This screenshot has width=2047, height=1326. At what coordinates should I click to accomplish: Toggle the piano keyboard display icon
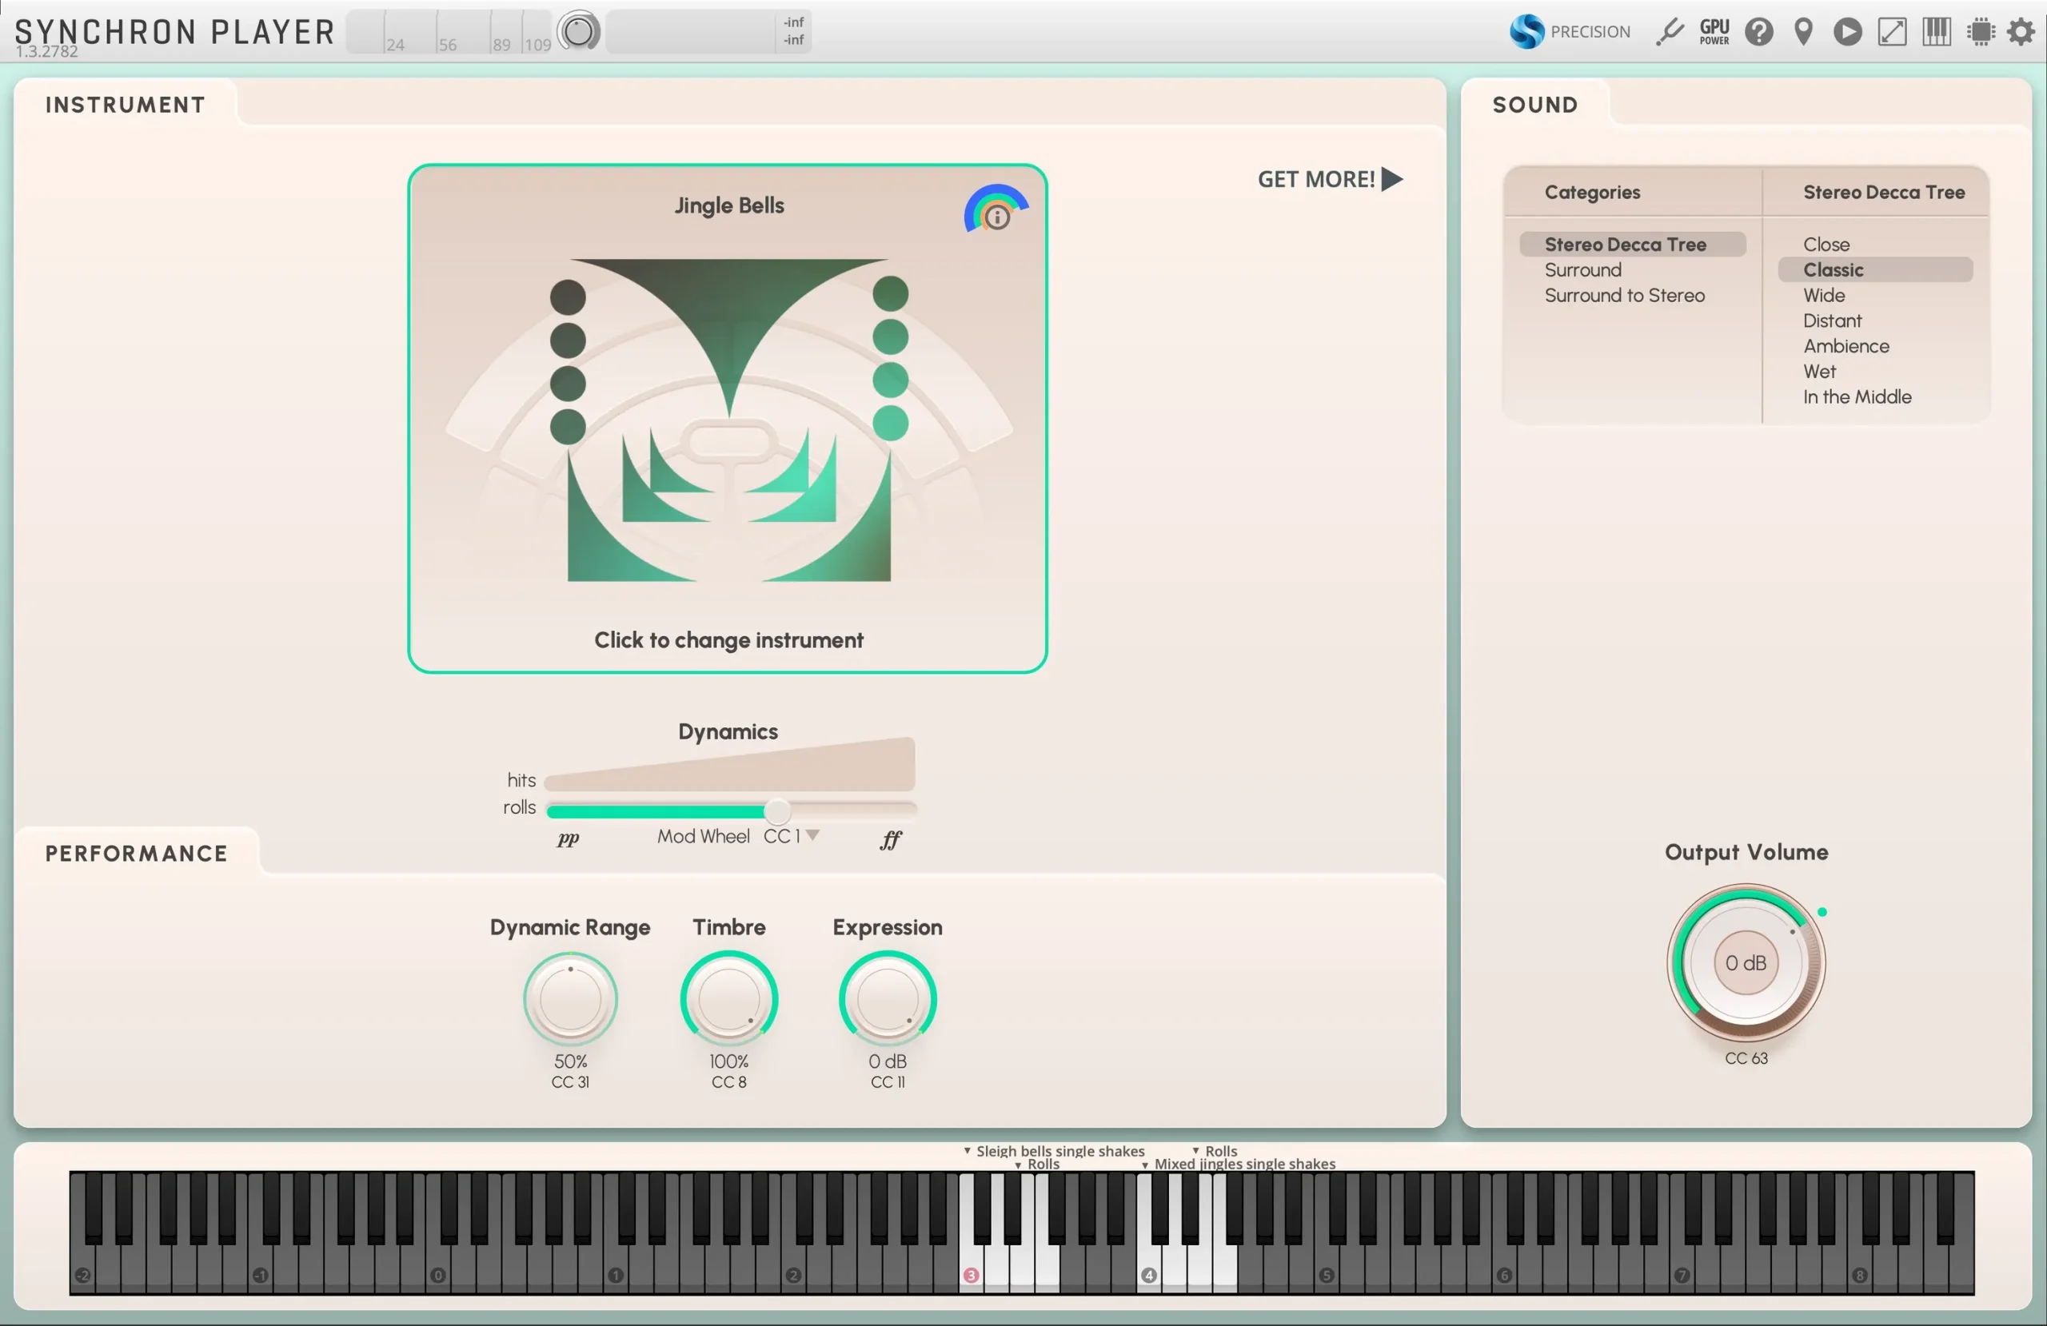pyautogui.click(x=1936, y=32)
